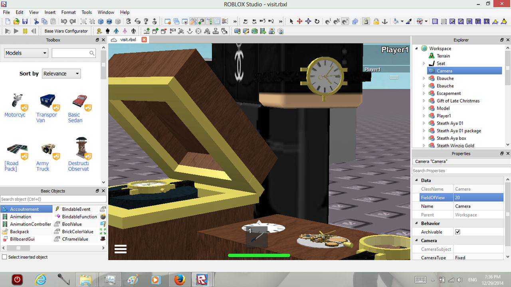511x287 pixels.
Task: Select BindableEvent in Basic Objects list
Action: click(76, 209)
